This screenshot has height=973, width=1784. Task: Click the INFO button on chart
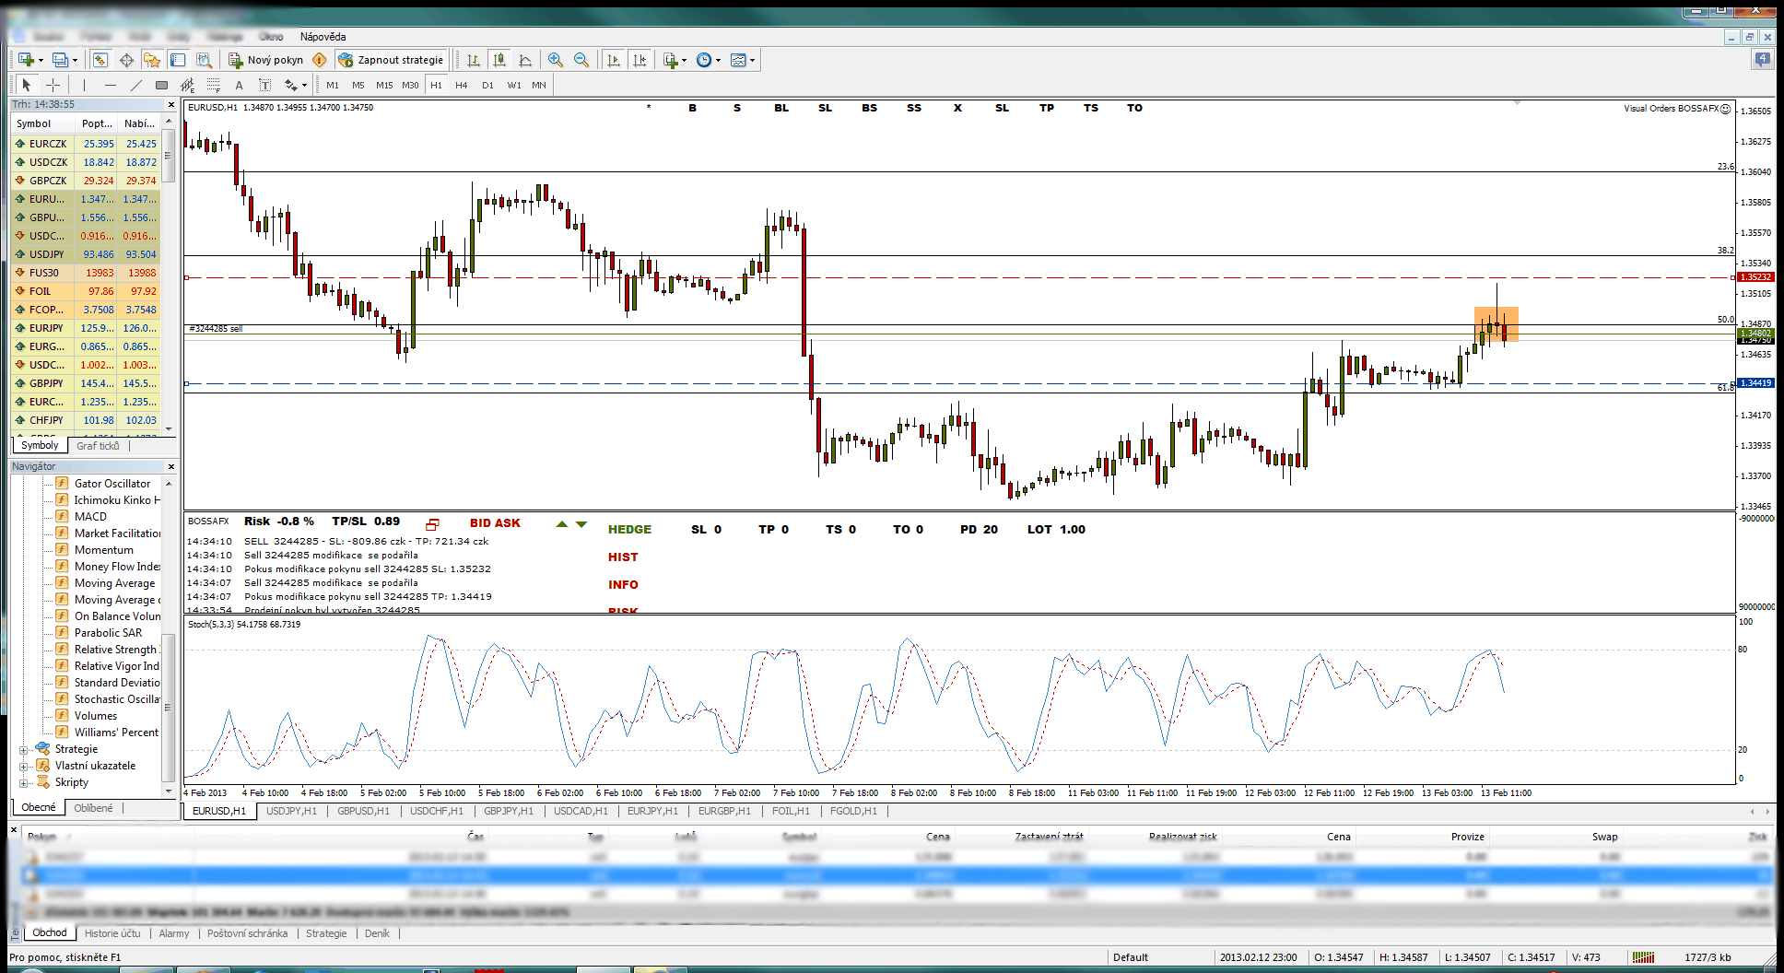pyautogui.click(x=623, y=585)
